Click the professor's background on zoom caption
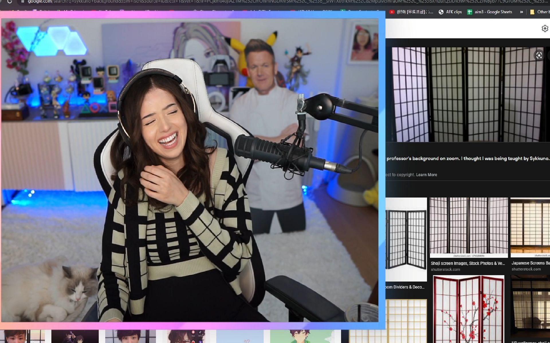550x343 pixels. 468,158
